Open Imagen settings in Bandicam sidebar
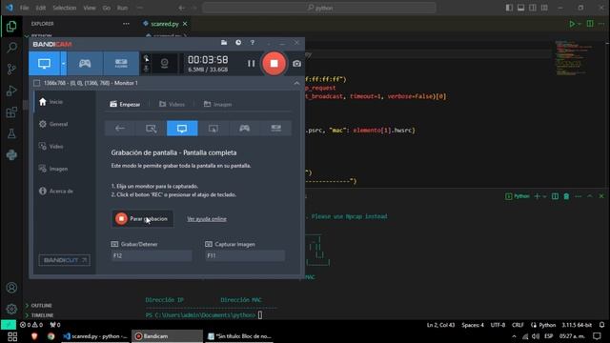610x343 pixels. (53, 169)
